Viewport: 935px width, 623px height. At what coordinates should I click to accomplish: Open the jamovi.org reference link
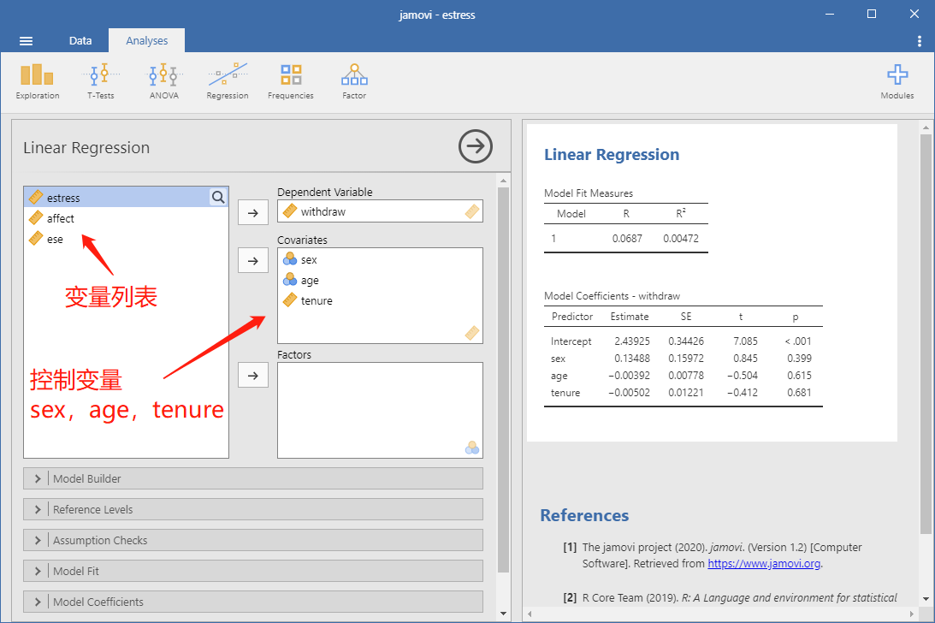764,563
